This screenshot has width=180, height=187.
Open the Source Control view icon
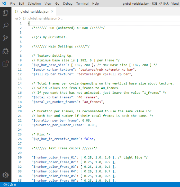point(5,38)
